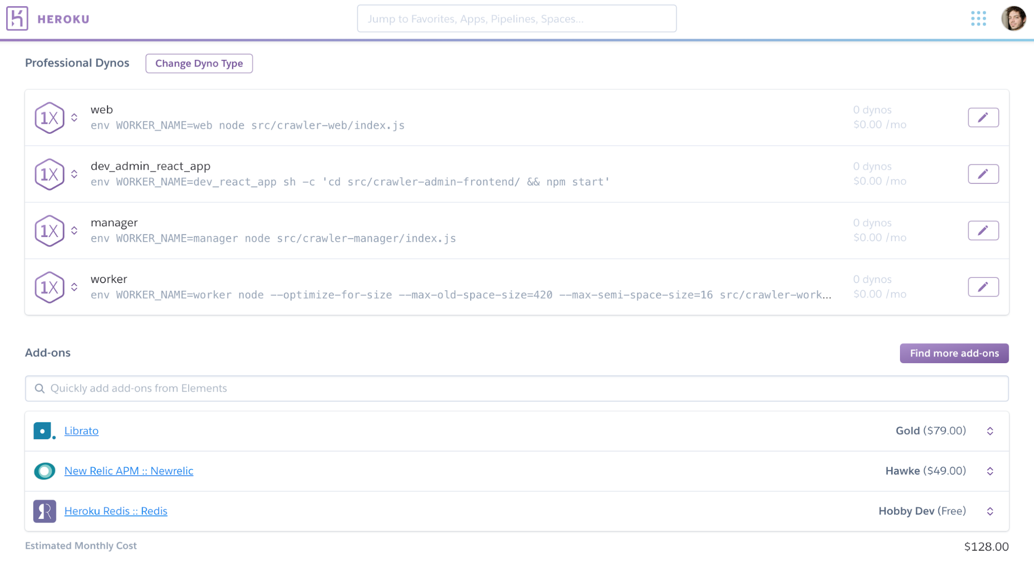1034x563 pixels.
Task: Click the Add-ons section heading
Action: click(x=48, y=353)
